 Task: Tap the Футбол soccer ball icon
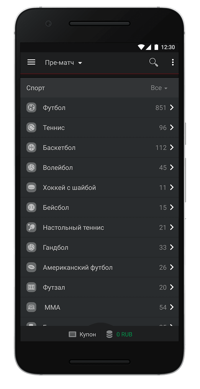[x=31, y=108]
